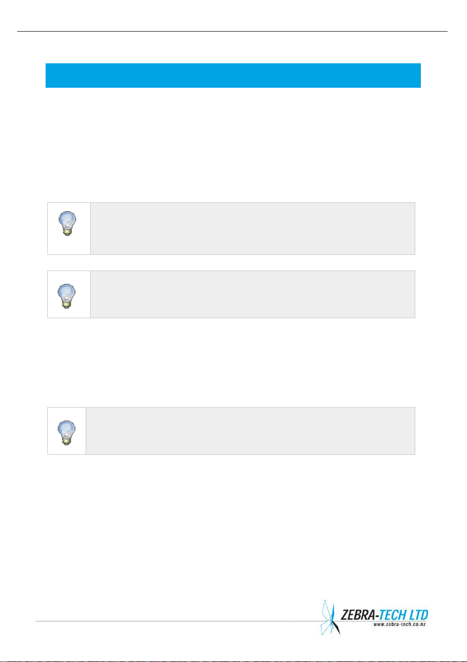
Task: Click the blue LTD word in the logo
Action: click(x=419, y=615)
